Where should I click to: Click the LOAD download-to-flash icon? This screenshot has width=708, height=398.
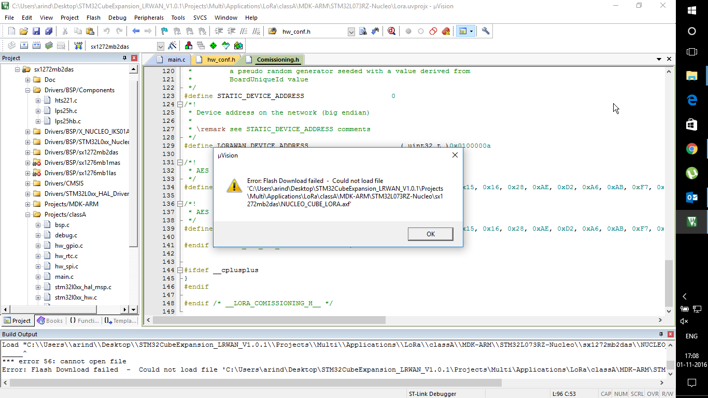pos(78,46)
